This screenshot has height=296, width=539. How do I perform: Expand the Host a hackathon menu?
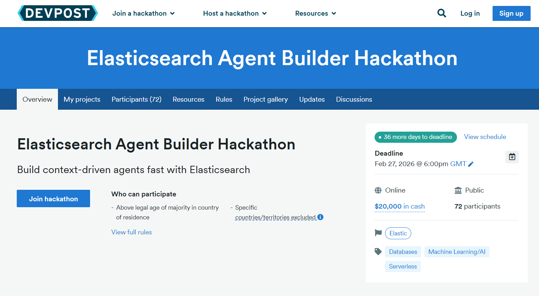click(235, 13)
